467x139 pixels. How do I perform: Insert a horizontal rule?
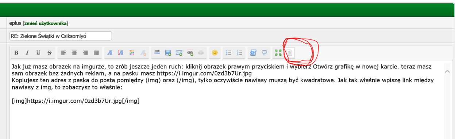pos(157,53)
